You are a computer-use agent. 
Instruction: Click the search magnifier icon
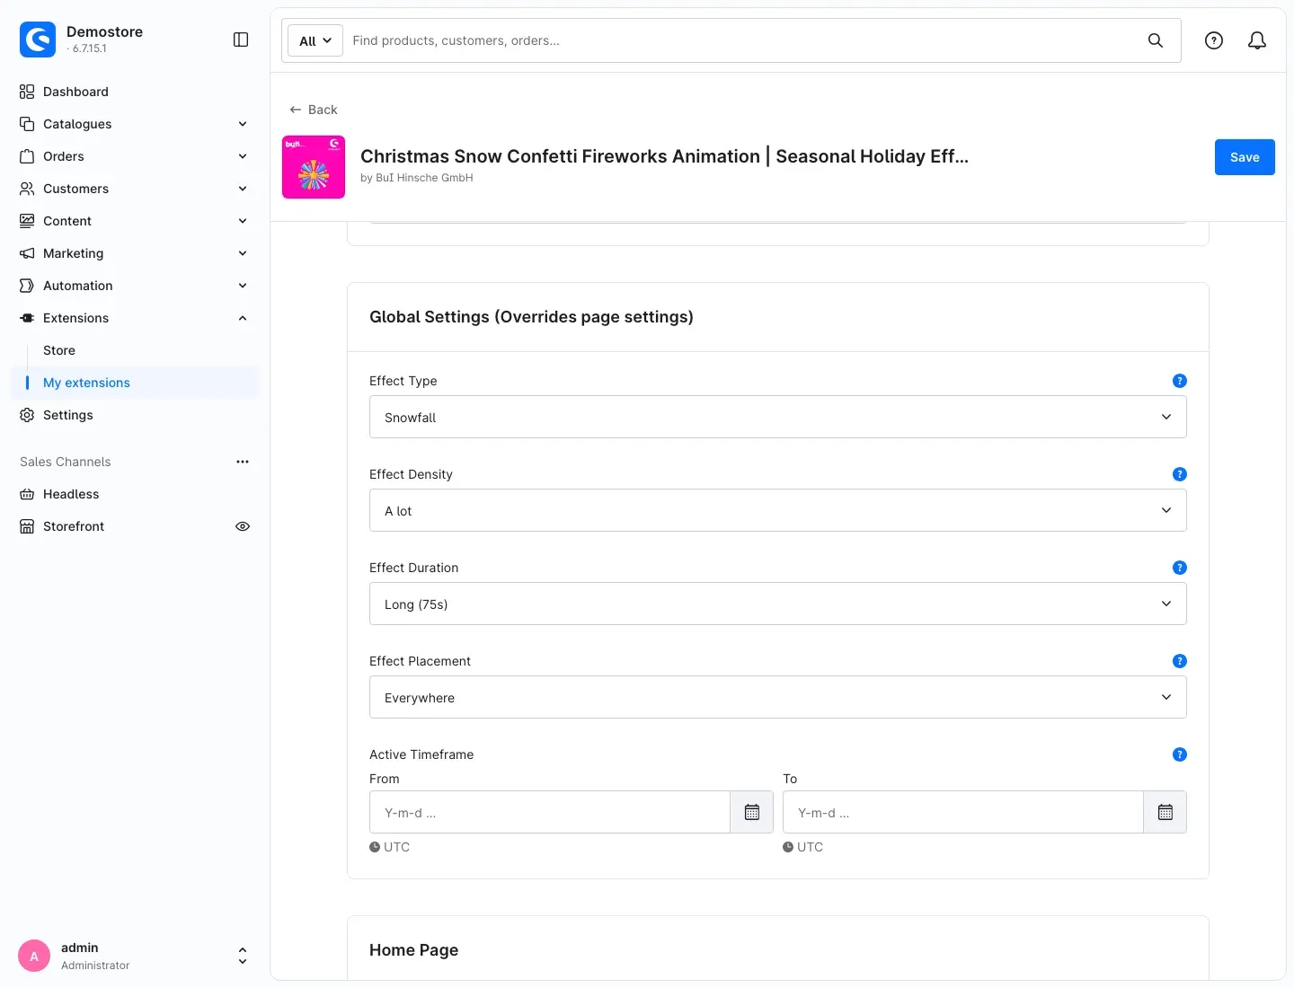click(x=1156, y=40)
